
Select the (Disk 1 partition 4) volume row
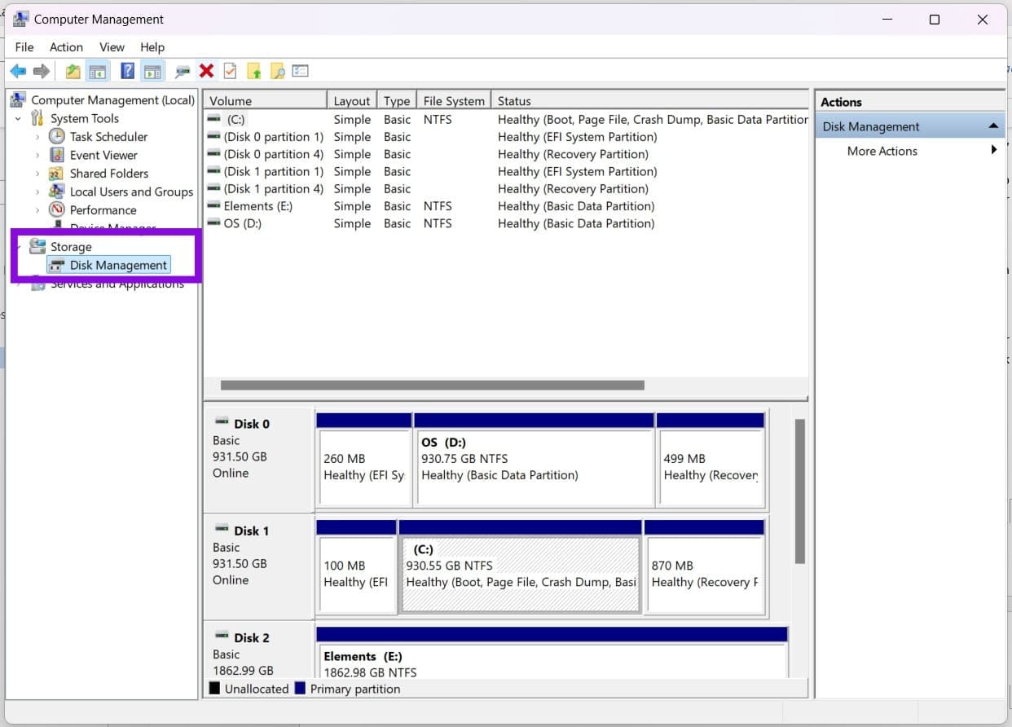click(506, 188)
